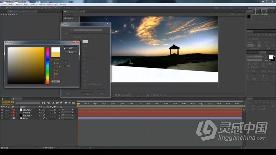
Task: Select the G green radio button
Action: 52,74
